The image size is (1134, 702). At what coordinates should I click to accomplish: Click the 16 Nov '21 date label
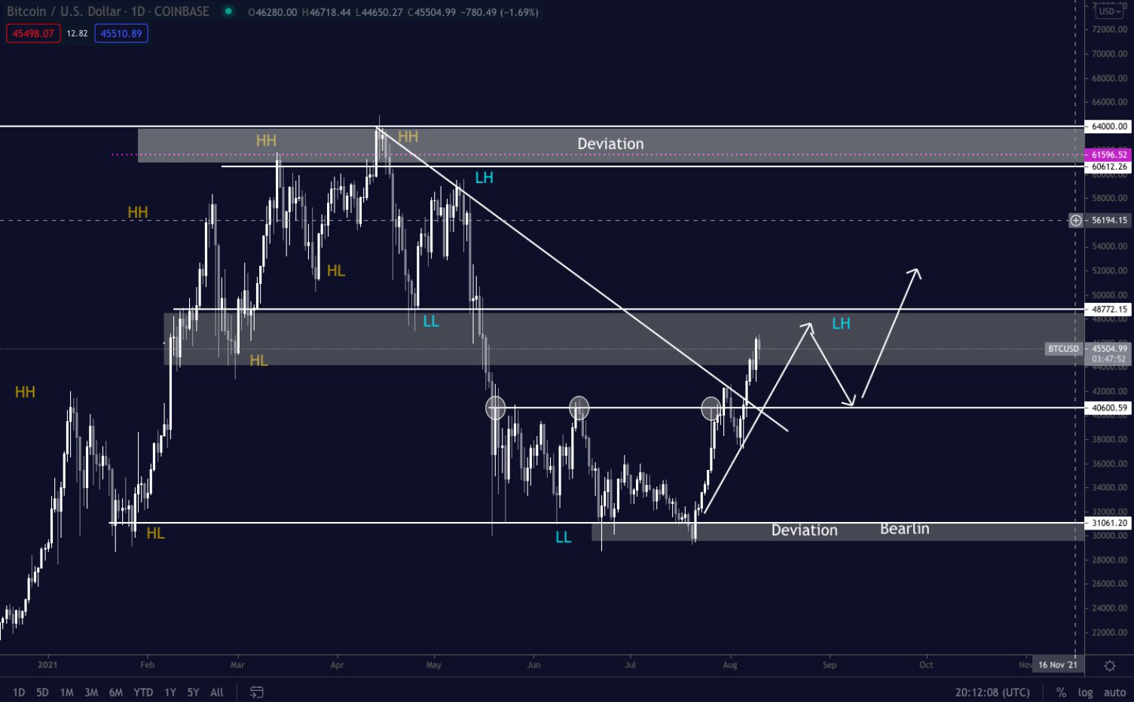click(1056, 664)
